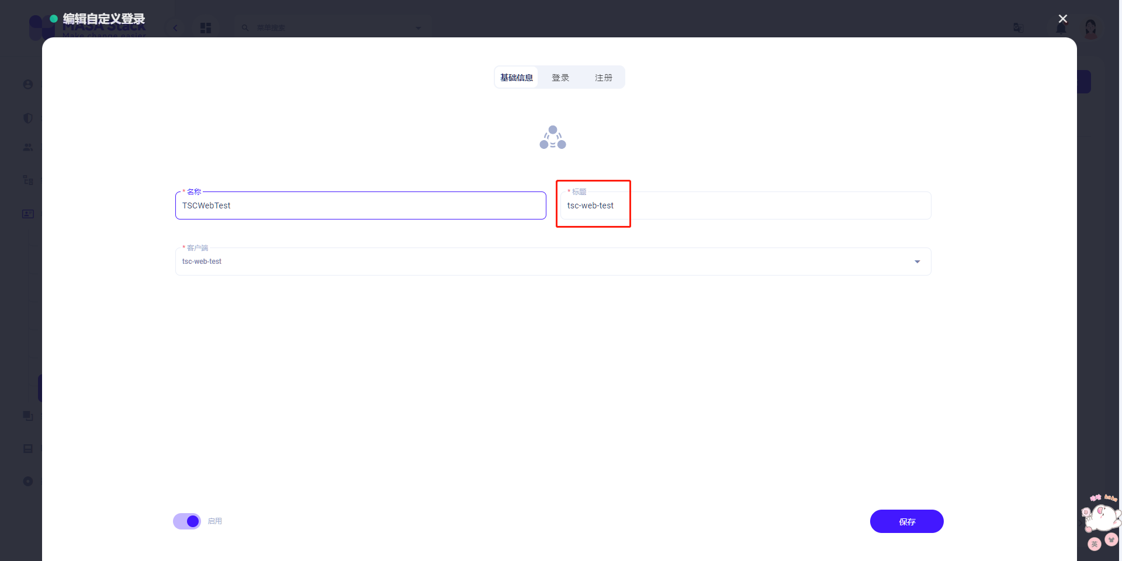This screenshot has width=1122, height=561.
Task: Disable the 启用 toggle switch
Action: click(186, 521)
